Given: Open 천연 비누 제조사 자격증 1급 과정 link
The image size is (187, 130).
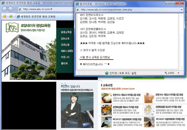Looking at the screenshot, I should (169, 95).
